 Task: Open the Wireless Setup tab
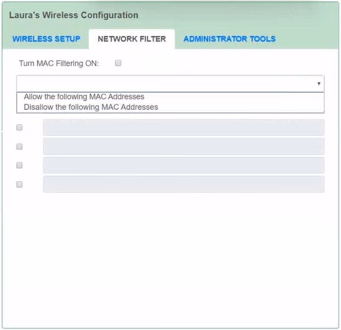tap(46, 39)
